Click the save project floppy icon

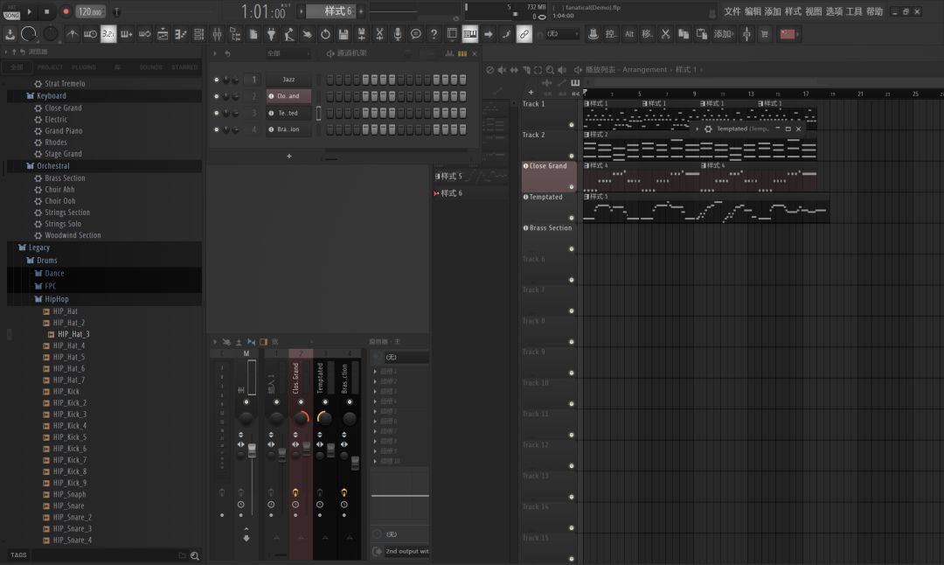(x=344, y=34)
